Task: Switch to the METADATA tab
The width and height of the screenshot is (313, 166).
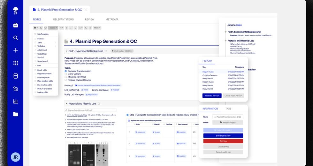Action: pos(112,19)
